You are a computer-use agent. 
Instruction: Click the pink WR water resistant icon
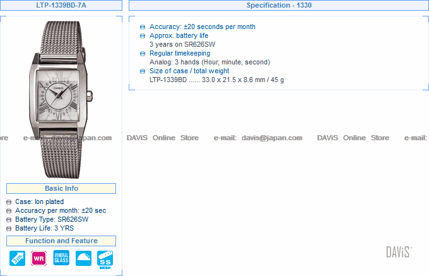pos(39,258)
